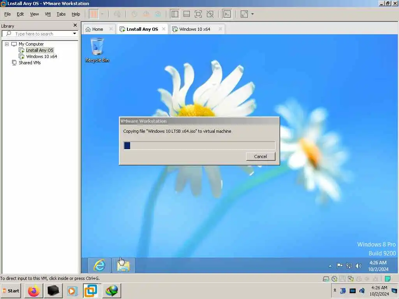Click the green message log icon

[x=388, y=279]
